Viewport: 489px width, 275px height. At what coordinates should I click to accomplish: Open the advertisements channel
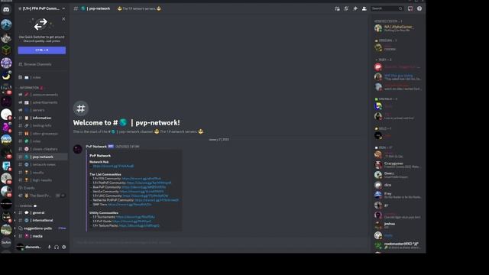(42, 102)
